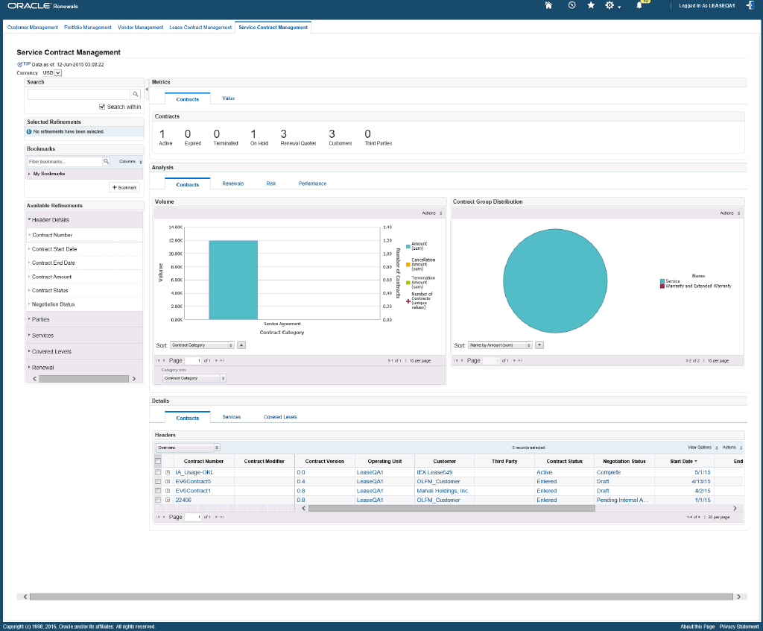
Task: Open the Customer Management tab
Action: coord(33,28)
